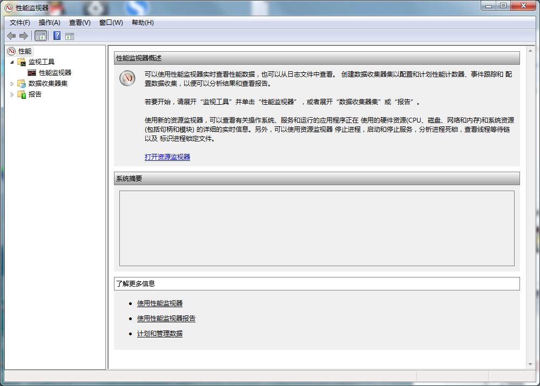This screenshot has width=540, height=386.
Task: Open the Help toolbar icon with question mark
Action: pos(57,36)
